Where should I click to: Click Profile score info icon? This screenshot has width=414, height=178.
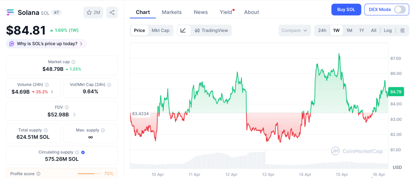tap(38, 174)
